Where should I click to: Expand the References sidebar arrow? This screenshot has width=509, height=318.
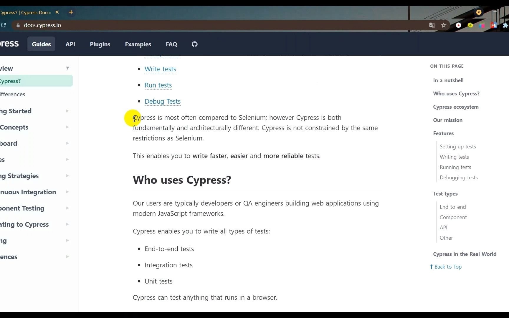[x=67, y=257]
